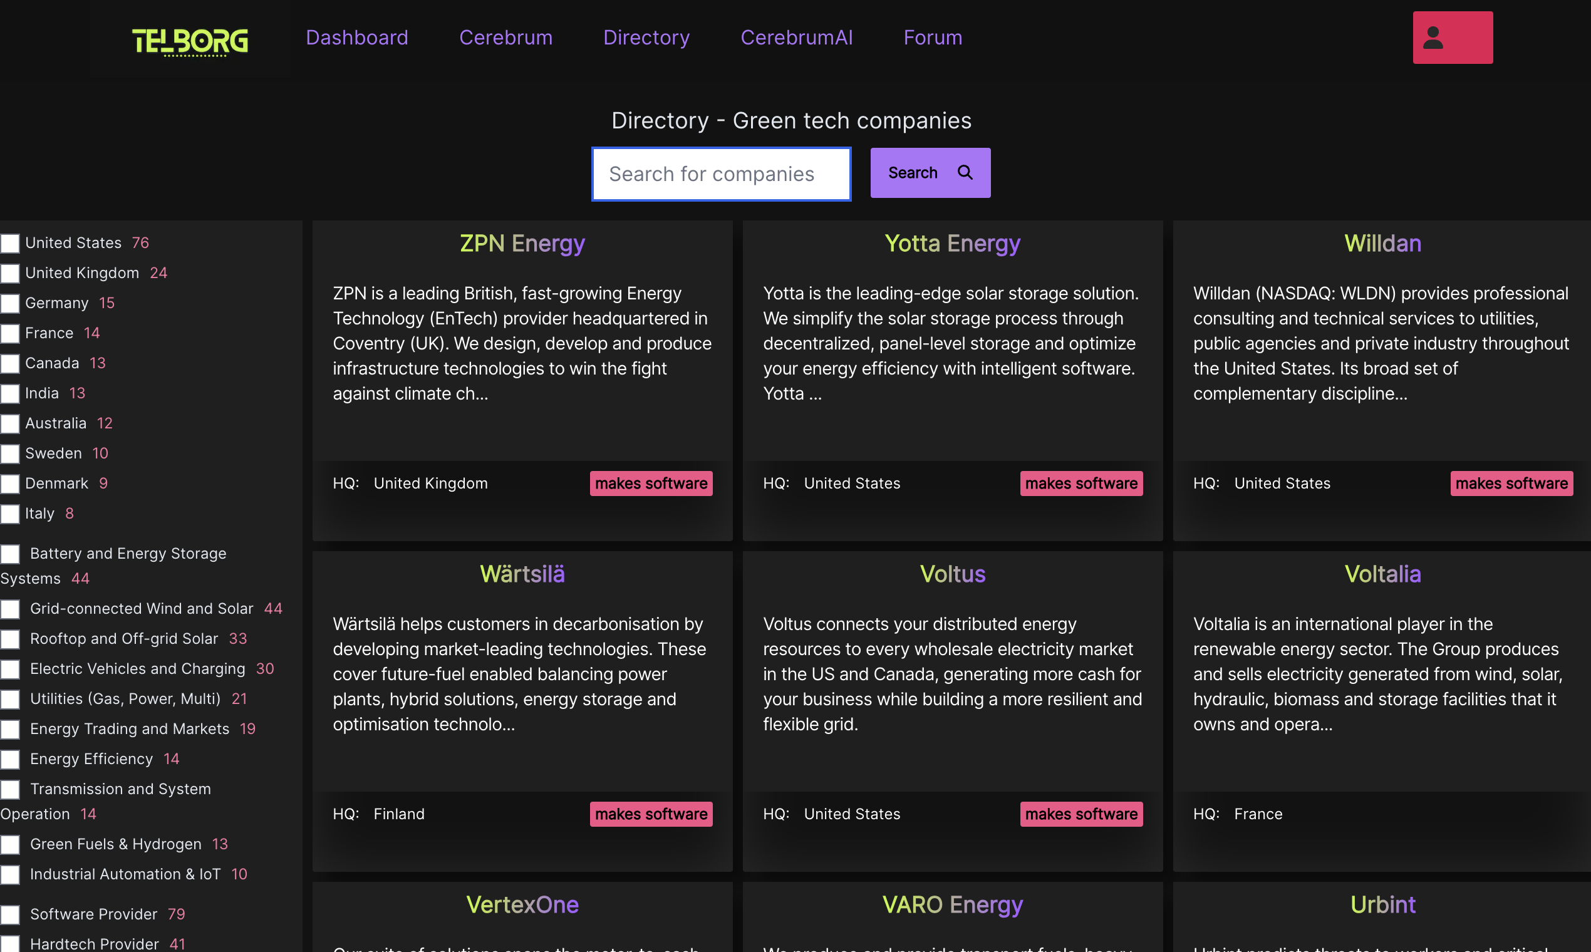Click HQ France on Voltalia card
1591x952 pixels.
point(1238,814)
